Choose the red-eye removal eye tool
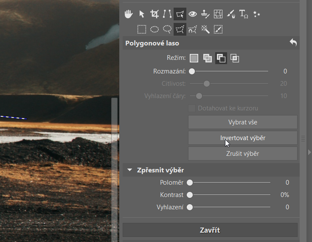312x242 pixels. [193, 14]
